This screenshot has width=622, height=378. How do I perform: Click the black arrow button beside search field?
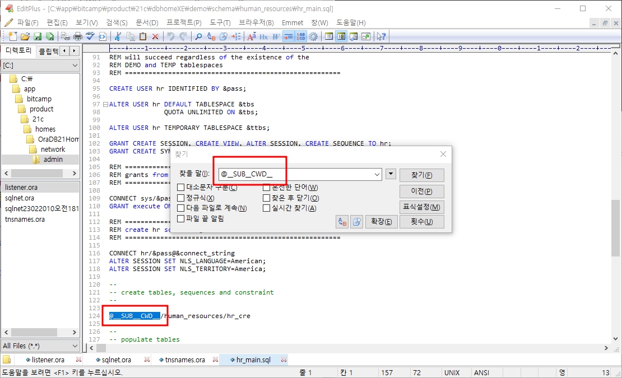(x=391, y=174)
